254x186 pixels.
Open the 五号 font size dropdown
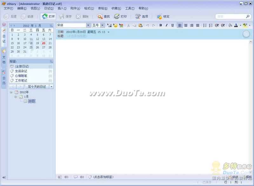tap(102, 25)
